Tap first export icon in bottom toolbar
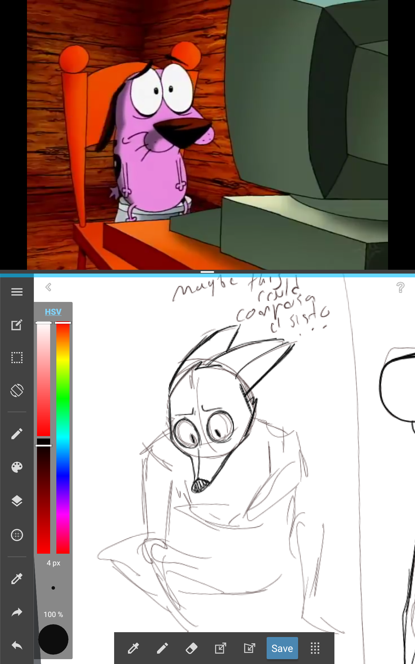The width and height of the screenshot is (415, 664). click(x=220, y=648)
